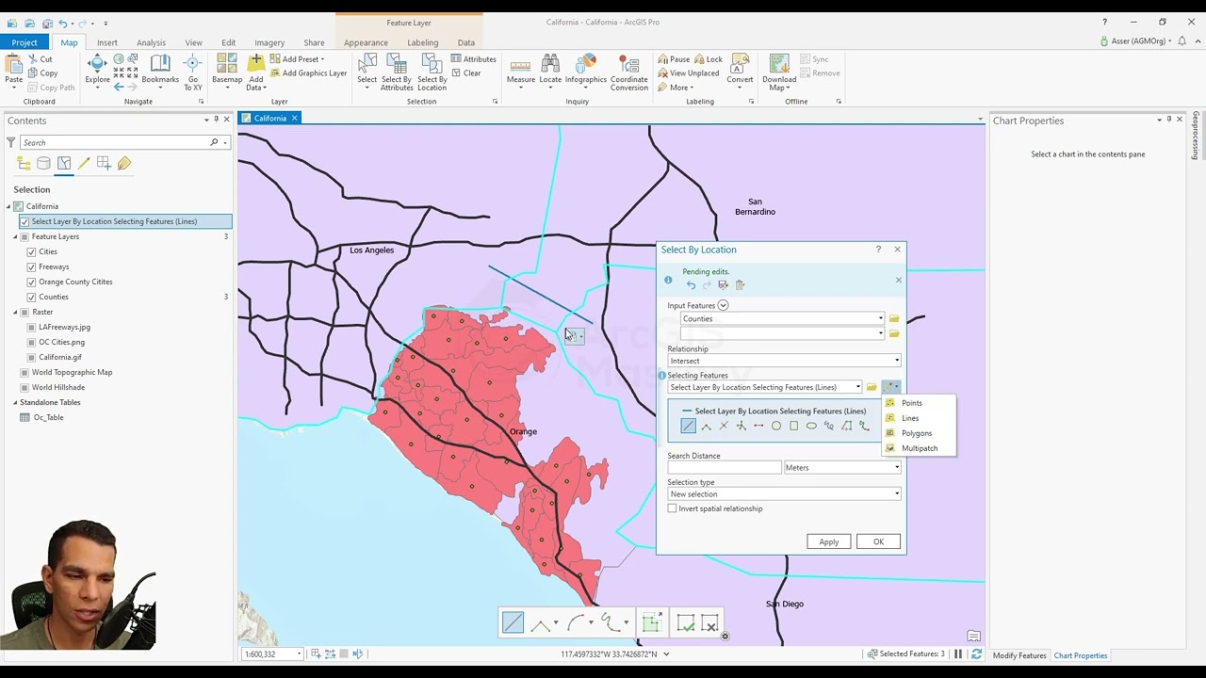This screenshot has width=1206, height=678.
Task: Click the Apply button
Action: [x=829, y=541]
